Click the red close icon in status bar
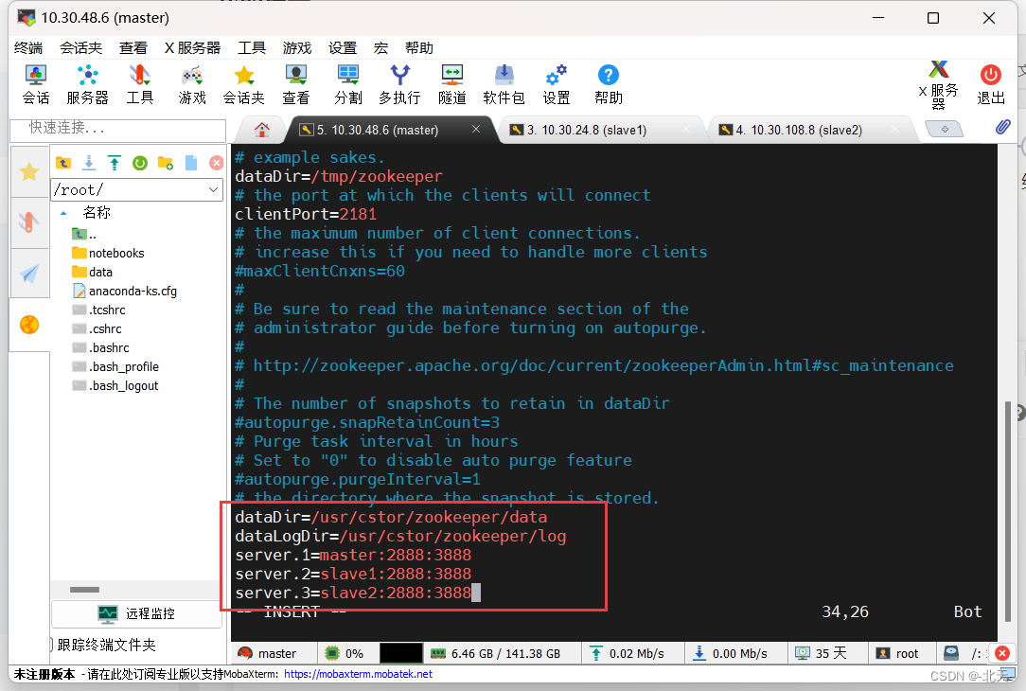1026x691 pixels. (1001, 653)
